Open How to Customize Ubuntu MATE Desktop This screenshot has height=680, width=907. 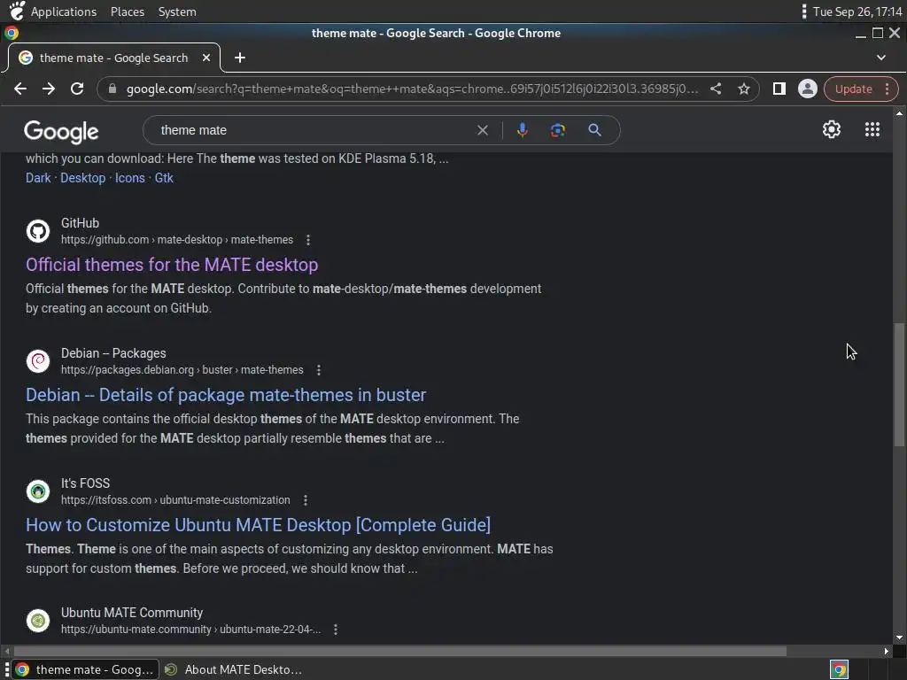point(258,525)
